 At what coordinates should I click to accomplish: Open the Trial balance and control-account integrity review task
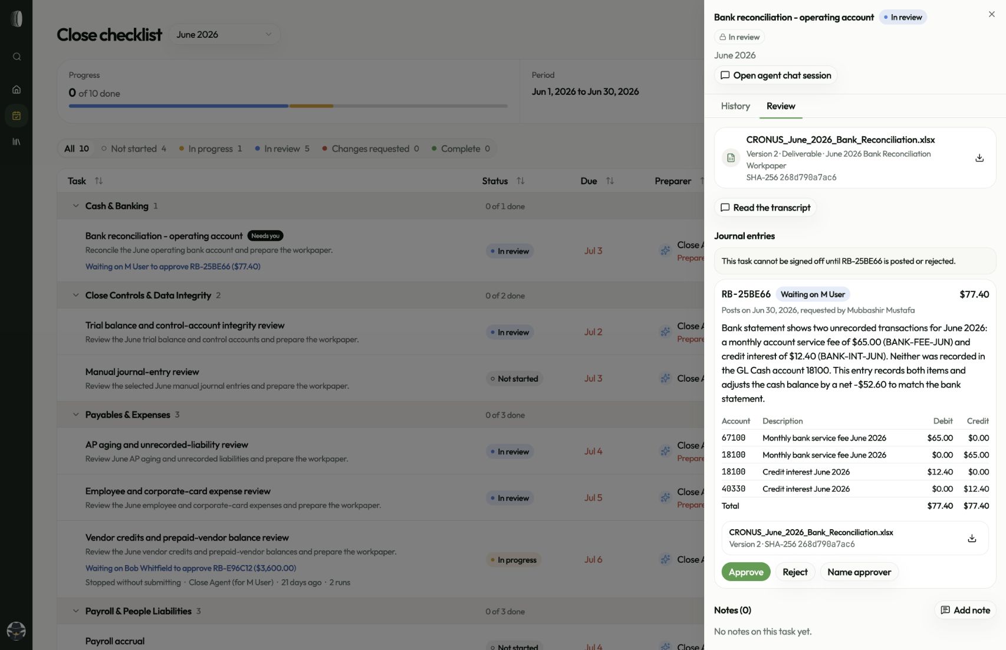point(185,326)
